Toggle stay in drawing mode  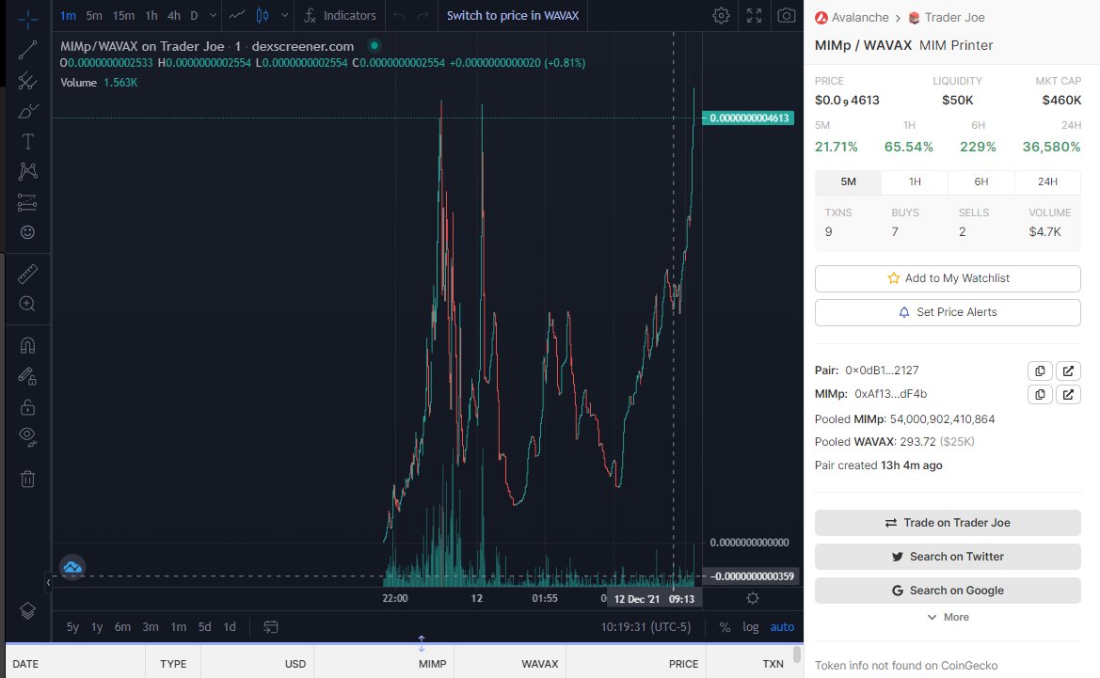[x=27, y=376]
